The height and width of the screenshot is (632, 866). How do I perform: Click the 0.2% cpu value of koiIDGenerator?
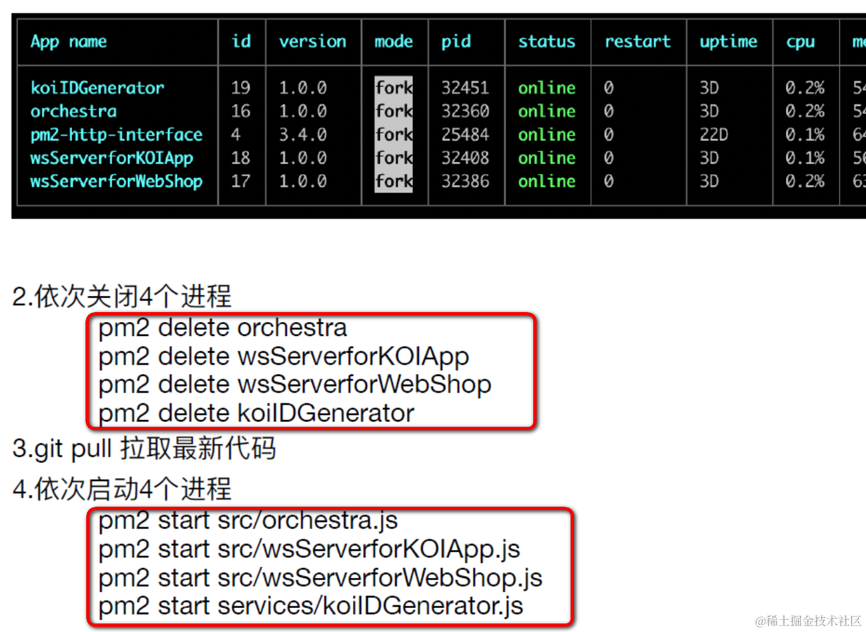[805, 88]
